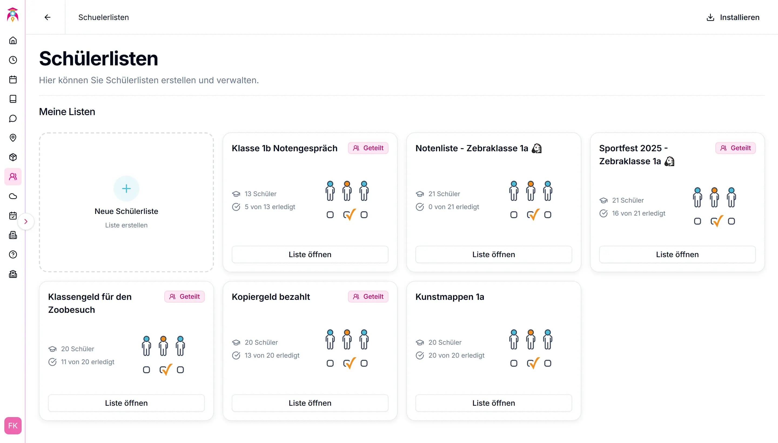778x443 pixels.
Task: Click Geteilt badge on Kopiergeld bezahlt
Action: click(368, 296)
